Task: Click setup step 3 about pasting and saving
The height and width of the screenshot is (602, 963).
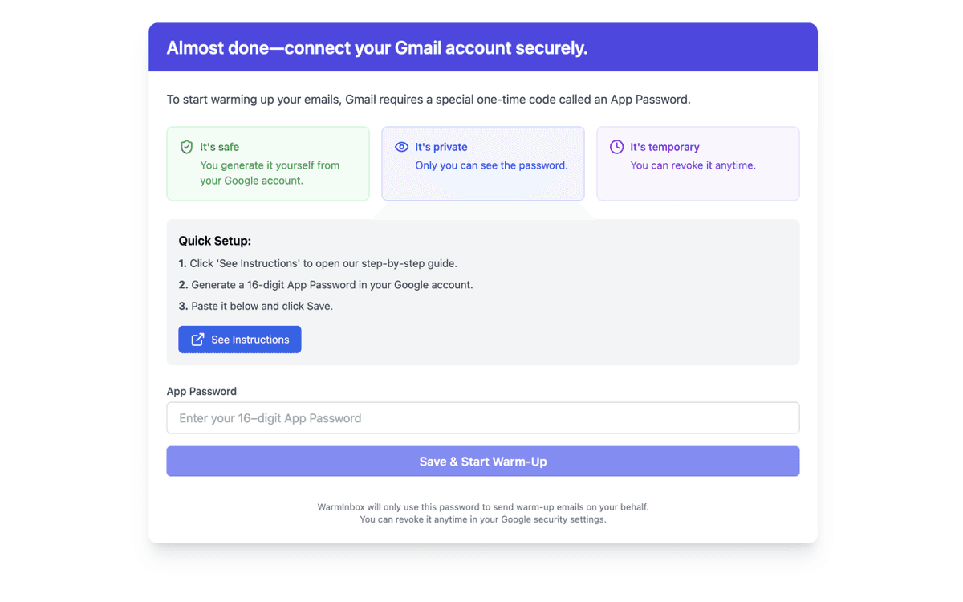Action: [255, 306]
